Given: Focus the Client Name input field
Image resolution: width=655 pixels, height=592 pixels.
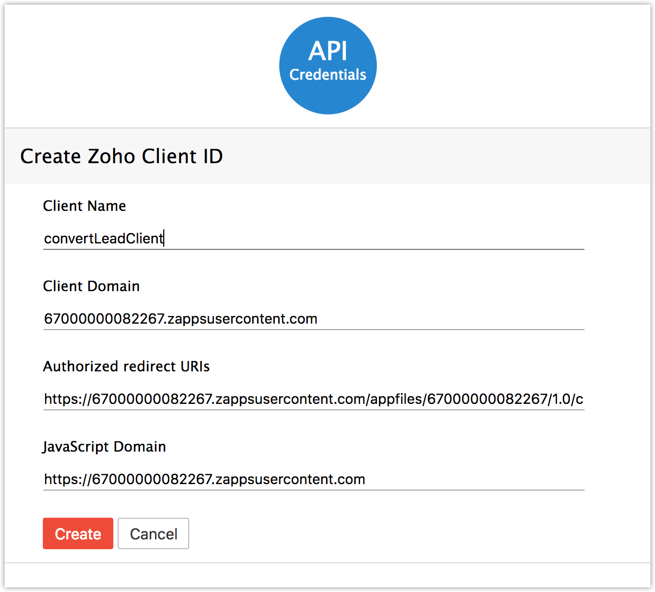Looking at the screenshot, I should [313, 239].
